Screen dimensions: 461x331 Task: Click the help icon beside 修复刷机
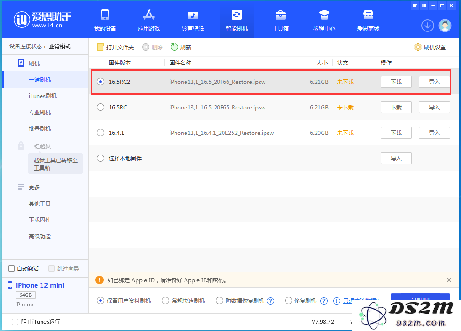coord(323,301)
